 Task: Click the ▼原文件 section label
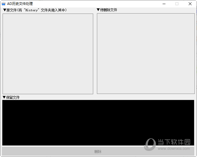(35, 10)
